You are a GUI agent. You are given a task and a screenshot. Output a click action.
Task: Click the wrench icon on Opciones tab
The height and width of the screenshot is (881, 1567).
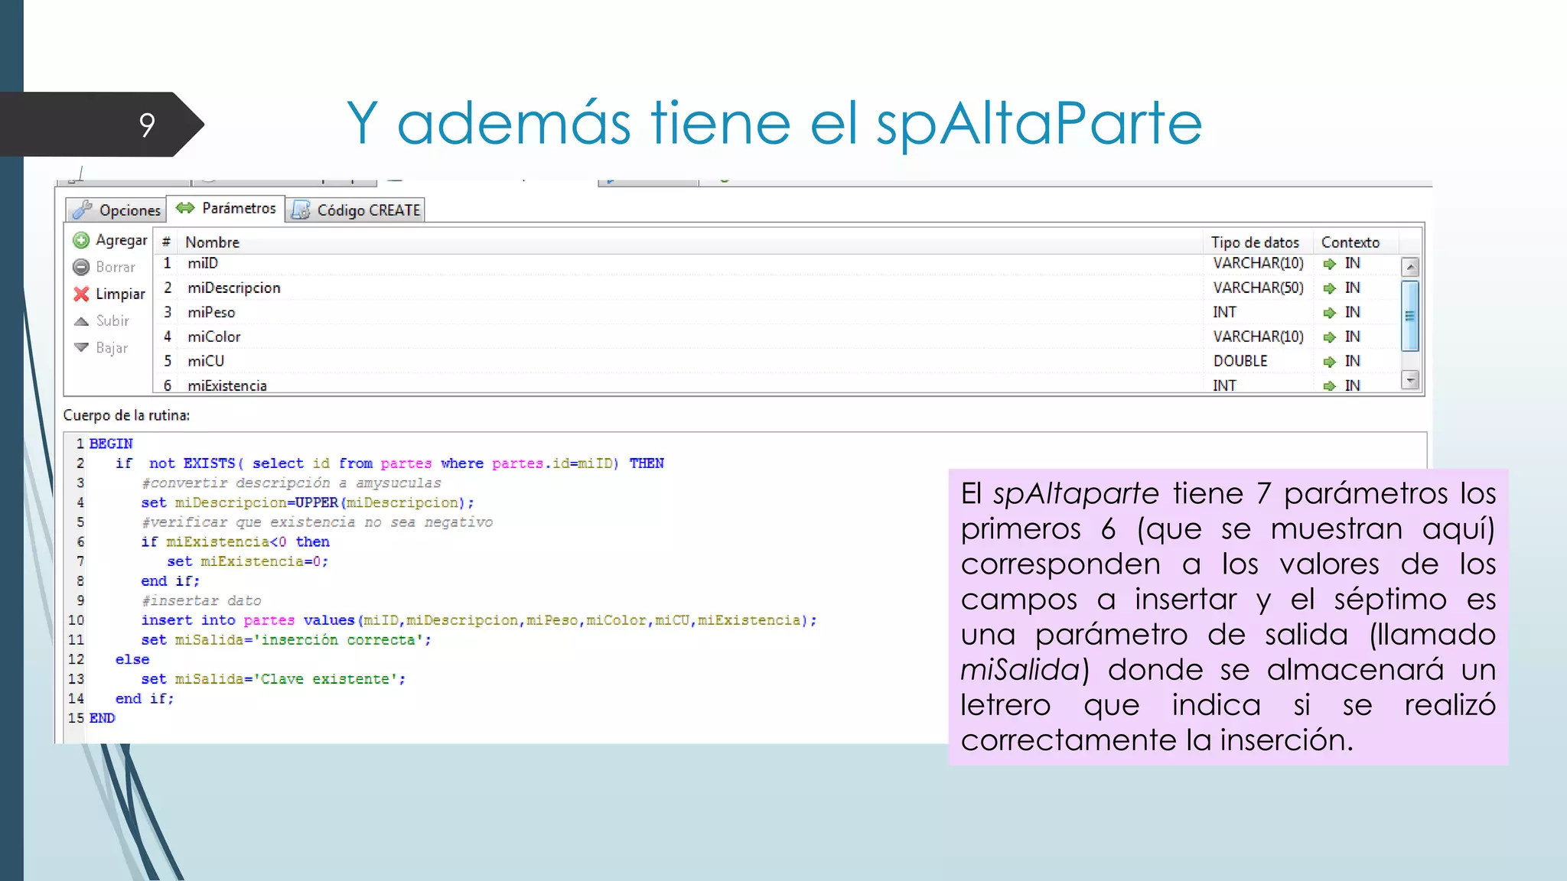tap(83, 210)
